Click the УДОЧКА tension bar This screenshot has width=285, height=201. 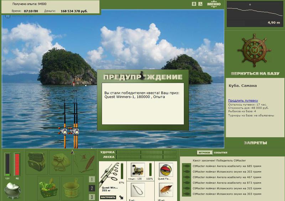146,152
